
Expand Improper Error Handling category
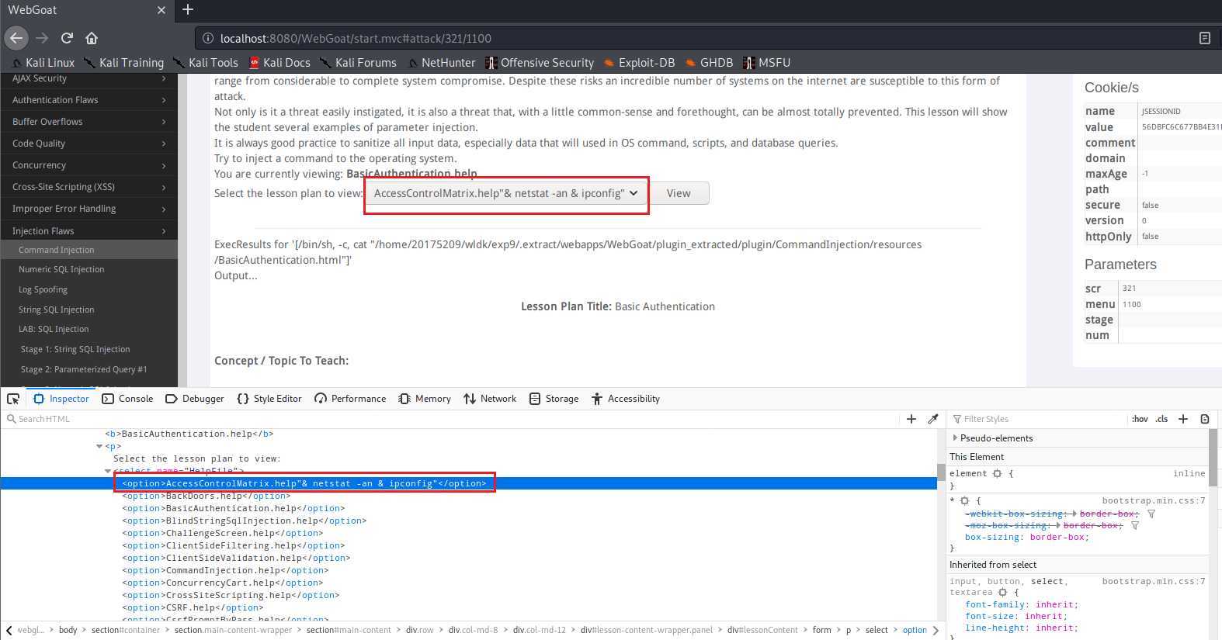click(x=89, y=209)
